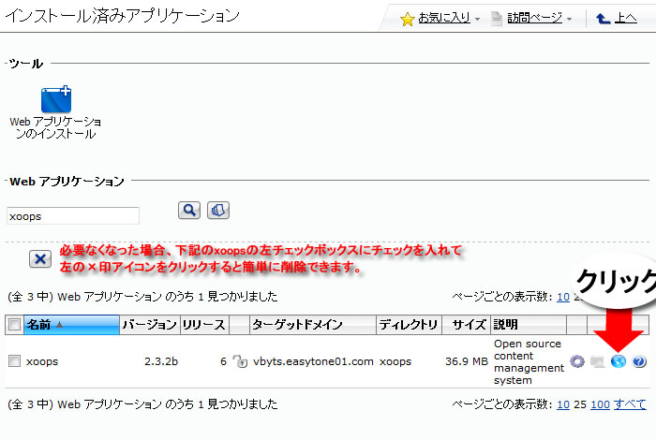656x440 pixels.
Task: Open the xoops application name link
Action: click(42, 361)
